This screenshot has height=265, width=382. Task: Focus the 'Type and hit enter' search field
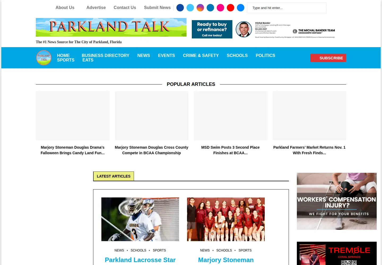click(x=287, y=8)
